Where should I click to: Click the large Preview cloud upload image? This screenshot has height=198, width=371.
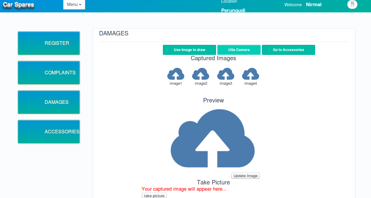(213, 139)
